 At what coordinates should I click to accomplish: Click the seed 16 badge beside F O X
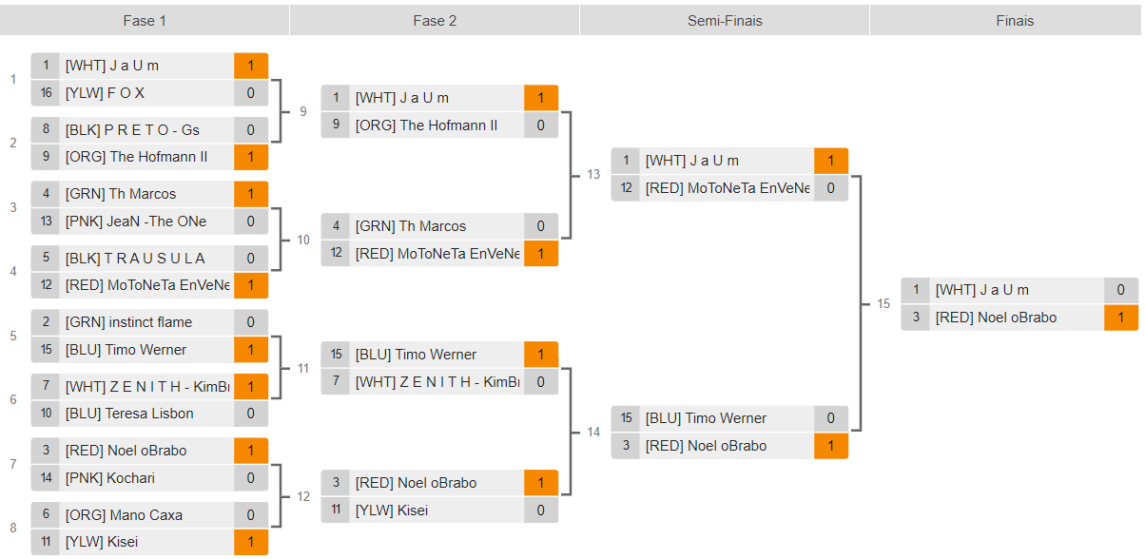(x=46, y=93)
